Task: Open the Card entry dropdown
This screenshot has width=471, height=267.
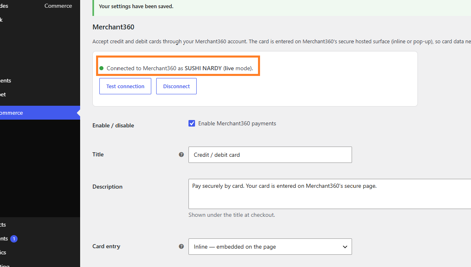Action: pyautogui.click(x=270, y=247)
